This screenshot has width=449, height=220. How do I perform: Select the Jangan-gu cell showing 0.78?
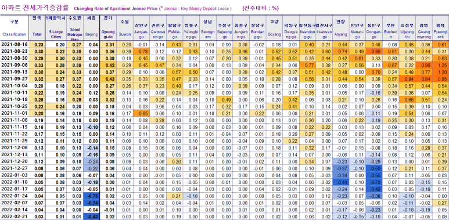141,51
